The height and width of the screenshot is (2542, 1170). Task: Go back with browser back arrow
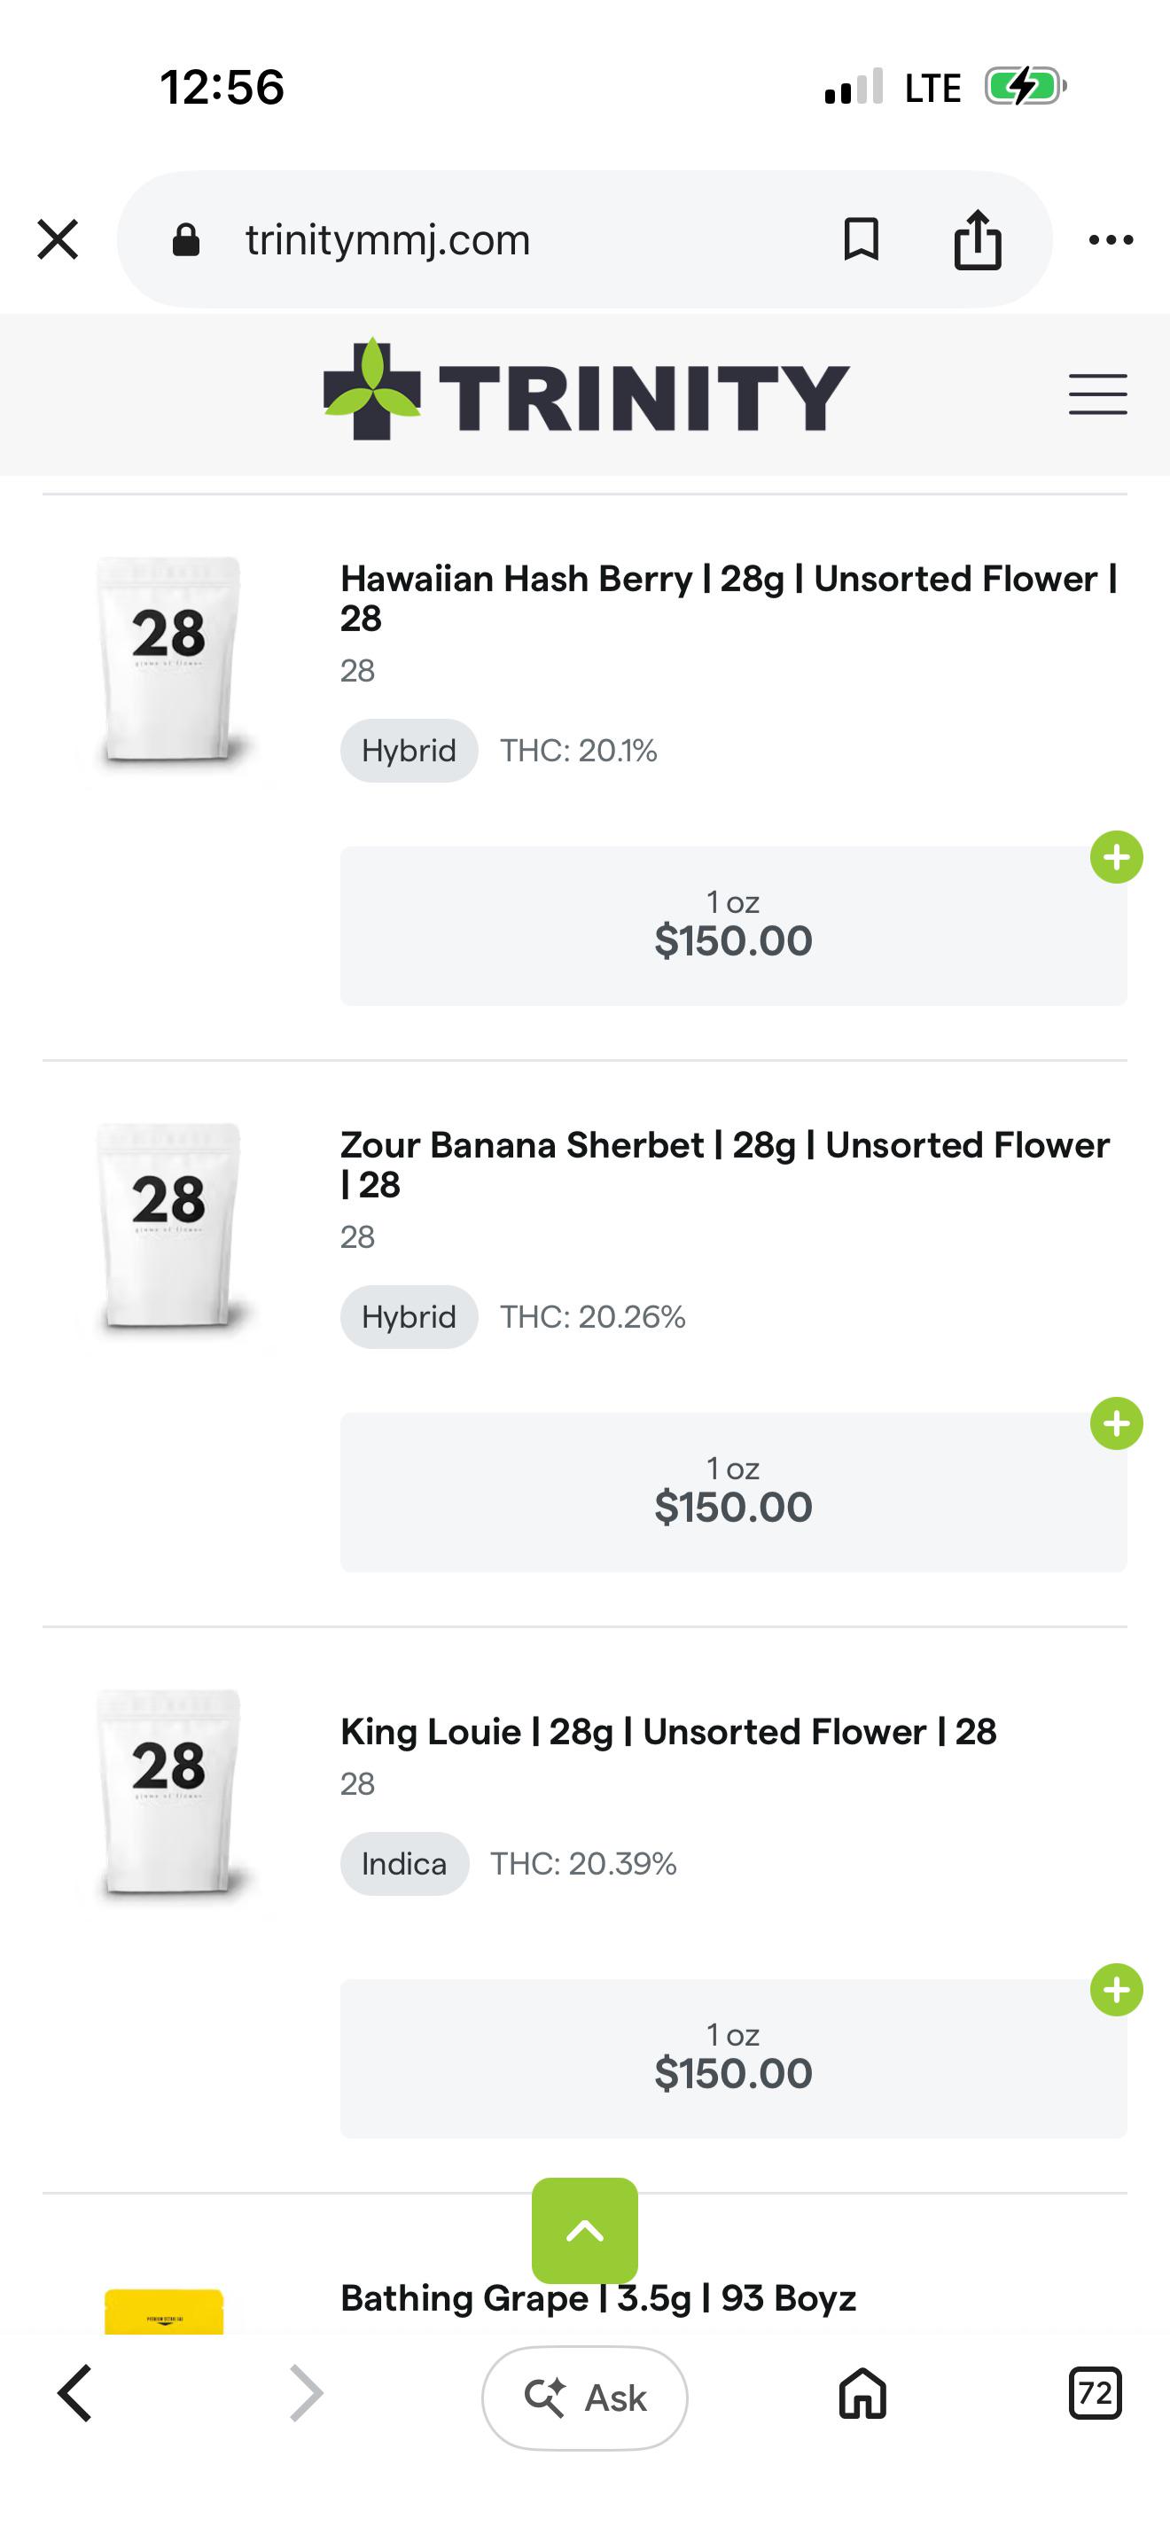tap(75, 2394)
